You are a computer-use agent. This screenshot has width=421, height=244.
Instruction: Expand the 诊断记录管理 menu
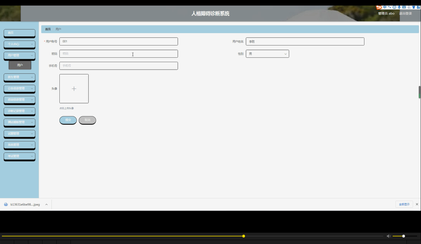[x=19, y=111]
